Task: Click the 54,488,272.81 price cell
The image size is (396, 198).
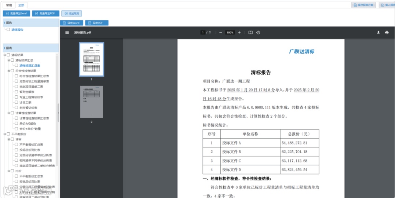Action: [300, 143]
